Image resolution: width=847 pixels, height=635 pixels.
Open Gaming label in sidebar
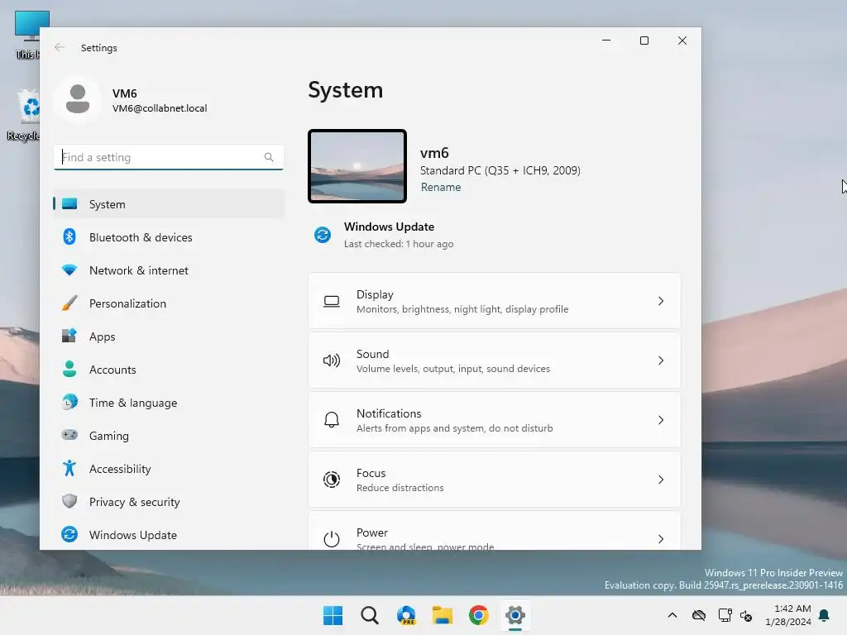tap(109, 436)
